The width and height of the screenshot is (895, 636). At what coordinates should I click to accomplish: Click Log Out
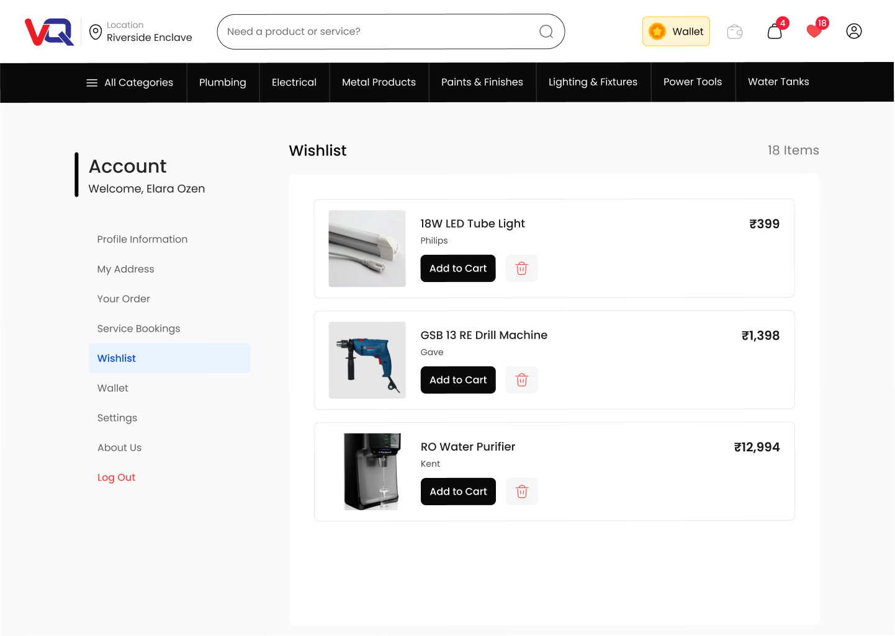coord(116,477)
